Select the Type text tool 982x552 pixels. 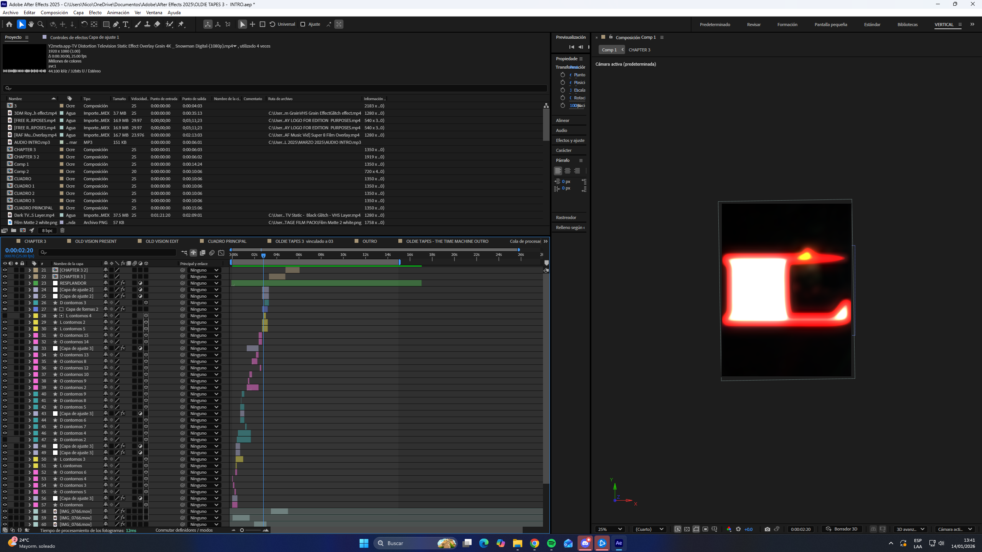click(125, 24)
